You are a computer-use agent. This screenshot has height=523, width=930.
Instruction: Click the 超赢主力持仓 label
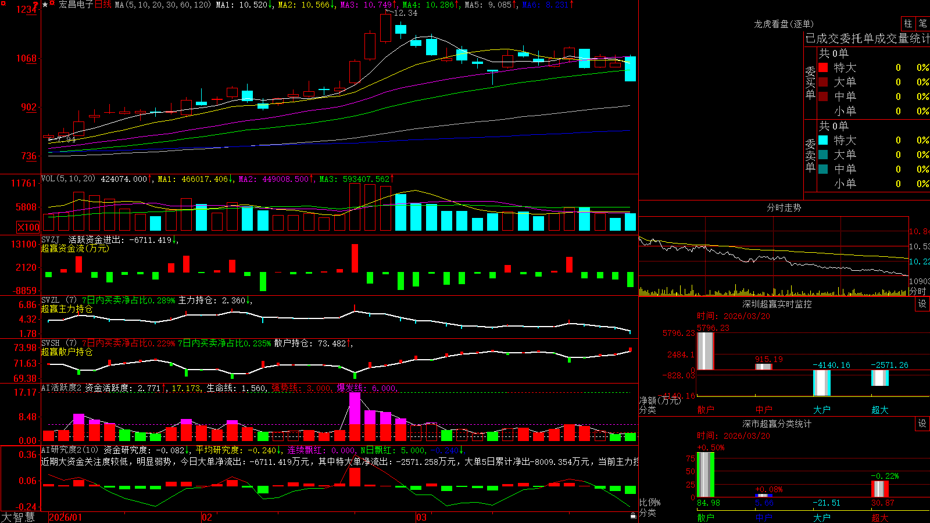click(67, 309)
